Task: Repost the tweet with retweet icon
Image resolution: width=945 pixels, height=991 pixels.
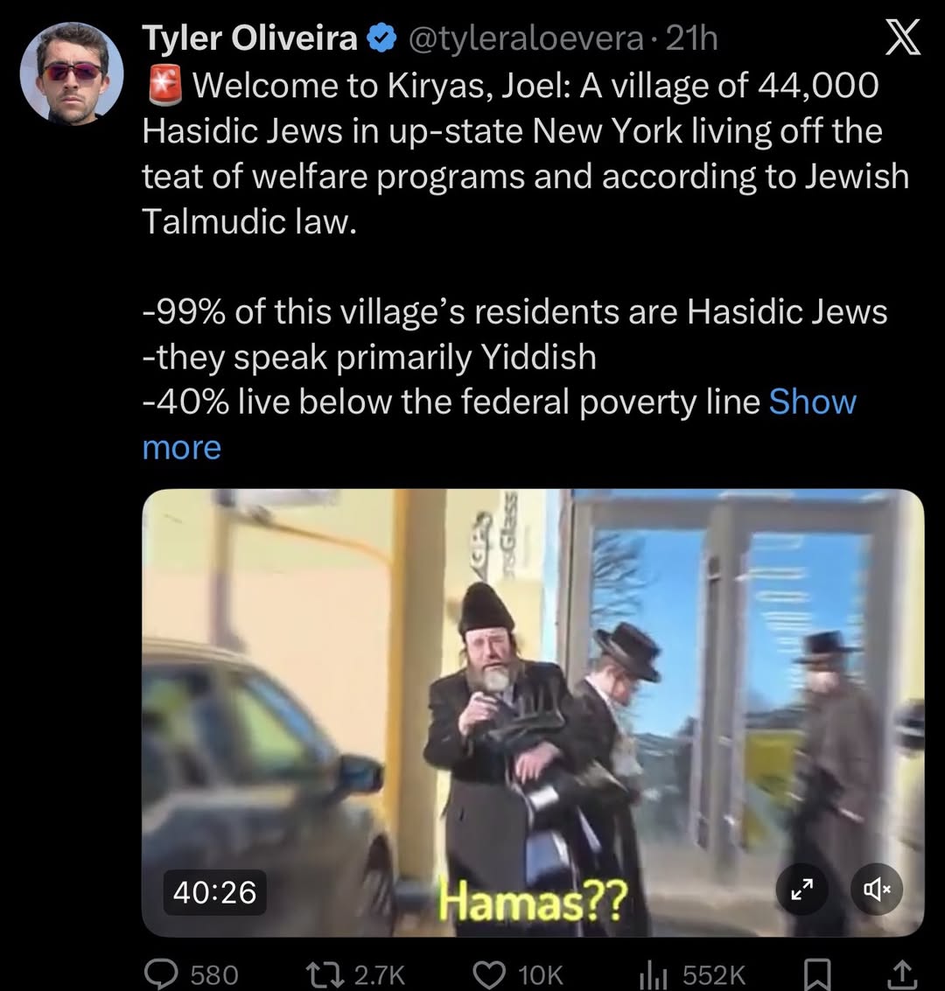Action: click(325, 974)
